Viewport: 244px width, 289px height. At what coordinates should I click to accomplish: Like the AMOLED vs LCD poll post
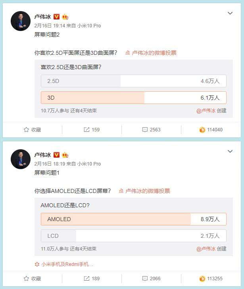tap(211, 279)
